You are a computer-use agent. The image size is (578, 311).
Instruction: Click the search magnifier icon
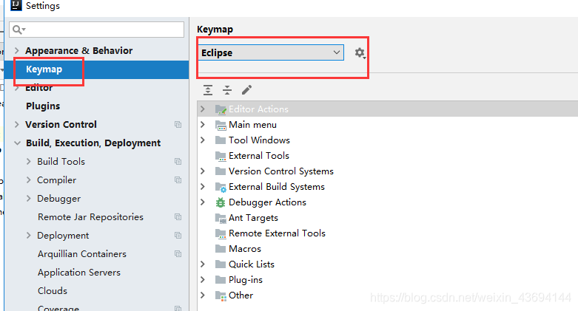click(17, 30)
